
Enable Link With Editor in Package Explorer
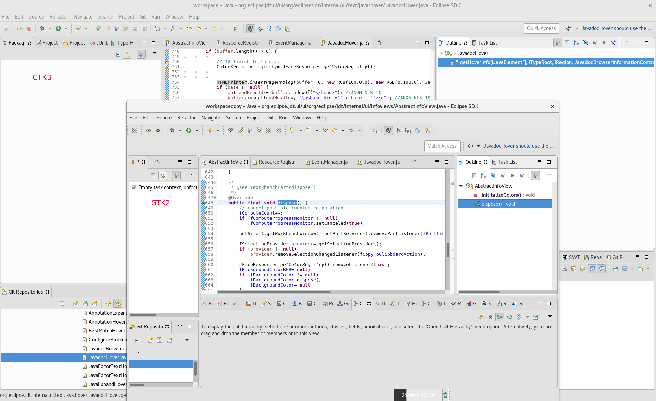point(163,175)
